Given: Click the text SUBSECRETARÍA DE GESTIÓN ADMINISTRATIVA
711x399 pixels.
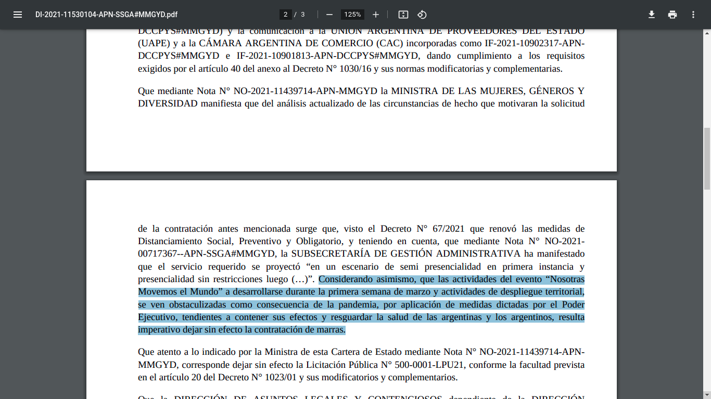Looking at the screenshot, I should pos(405,254).
